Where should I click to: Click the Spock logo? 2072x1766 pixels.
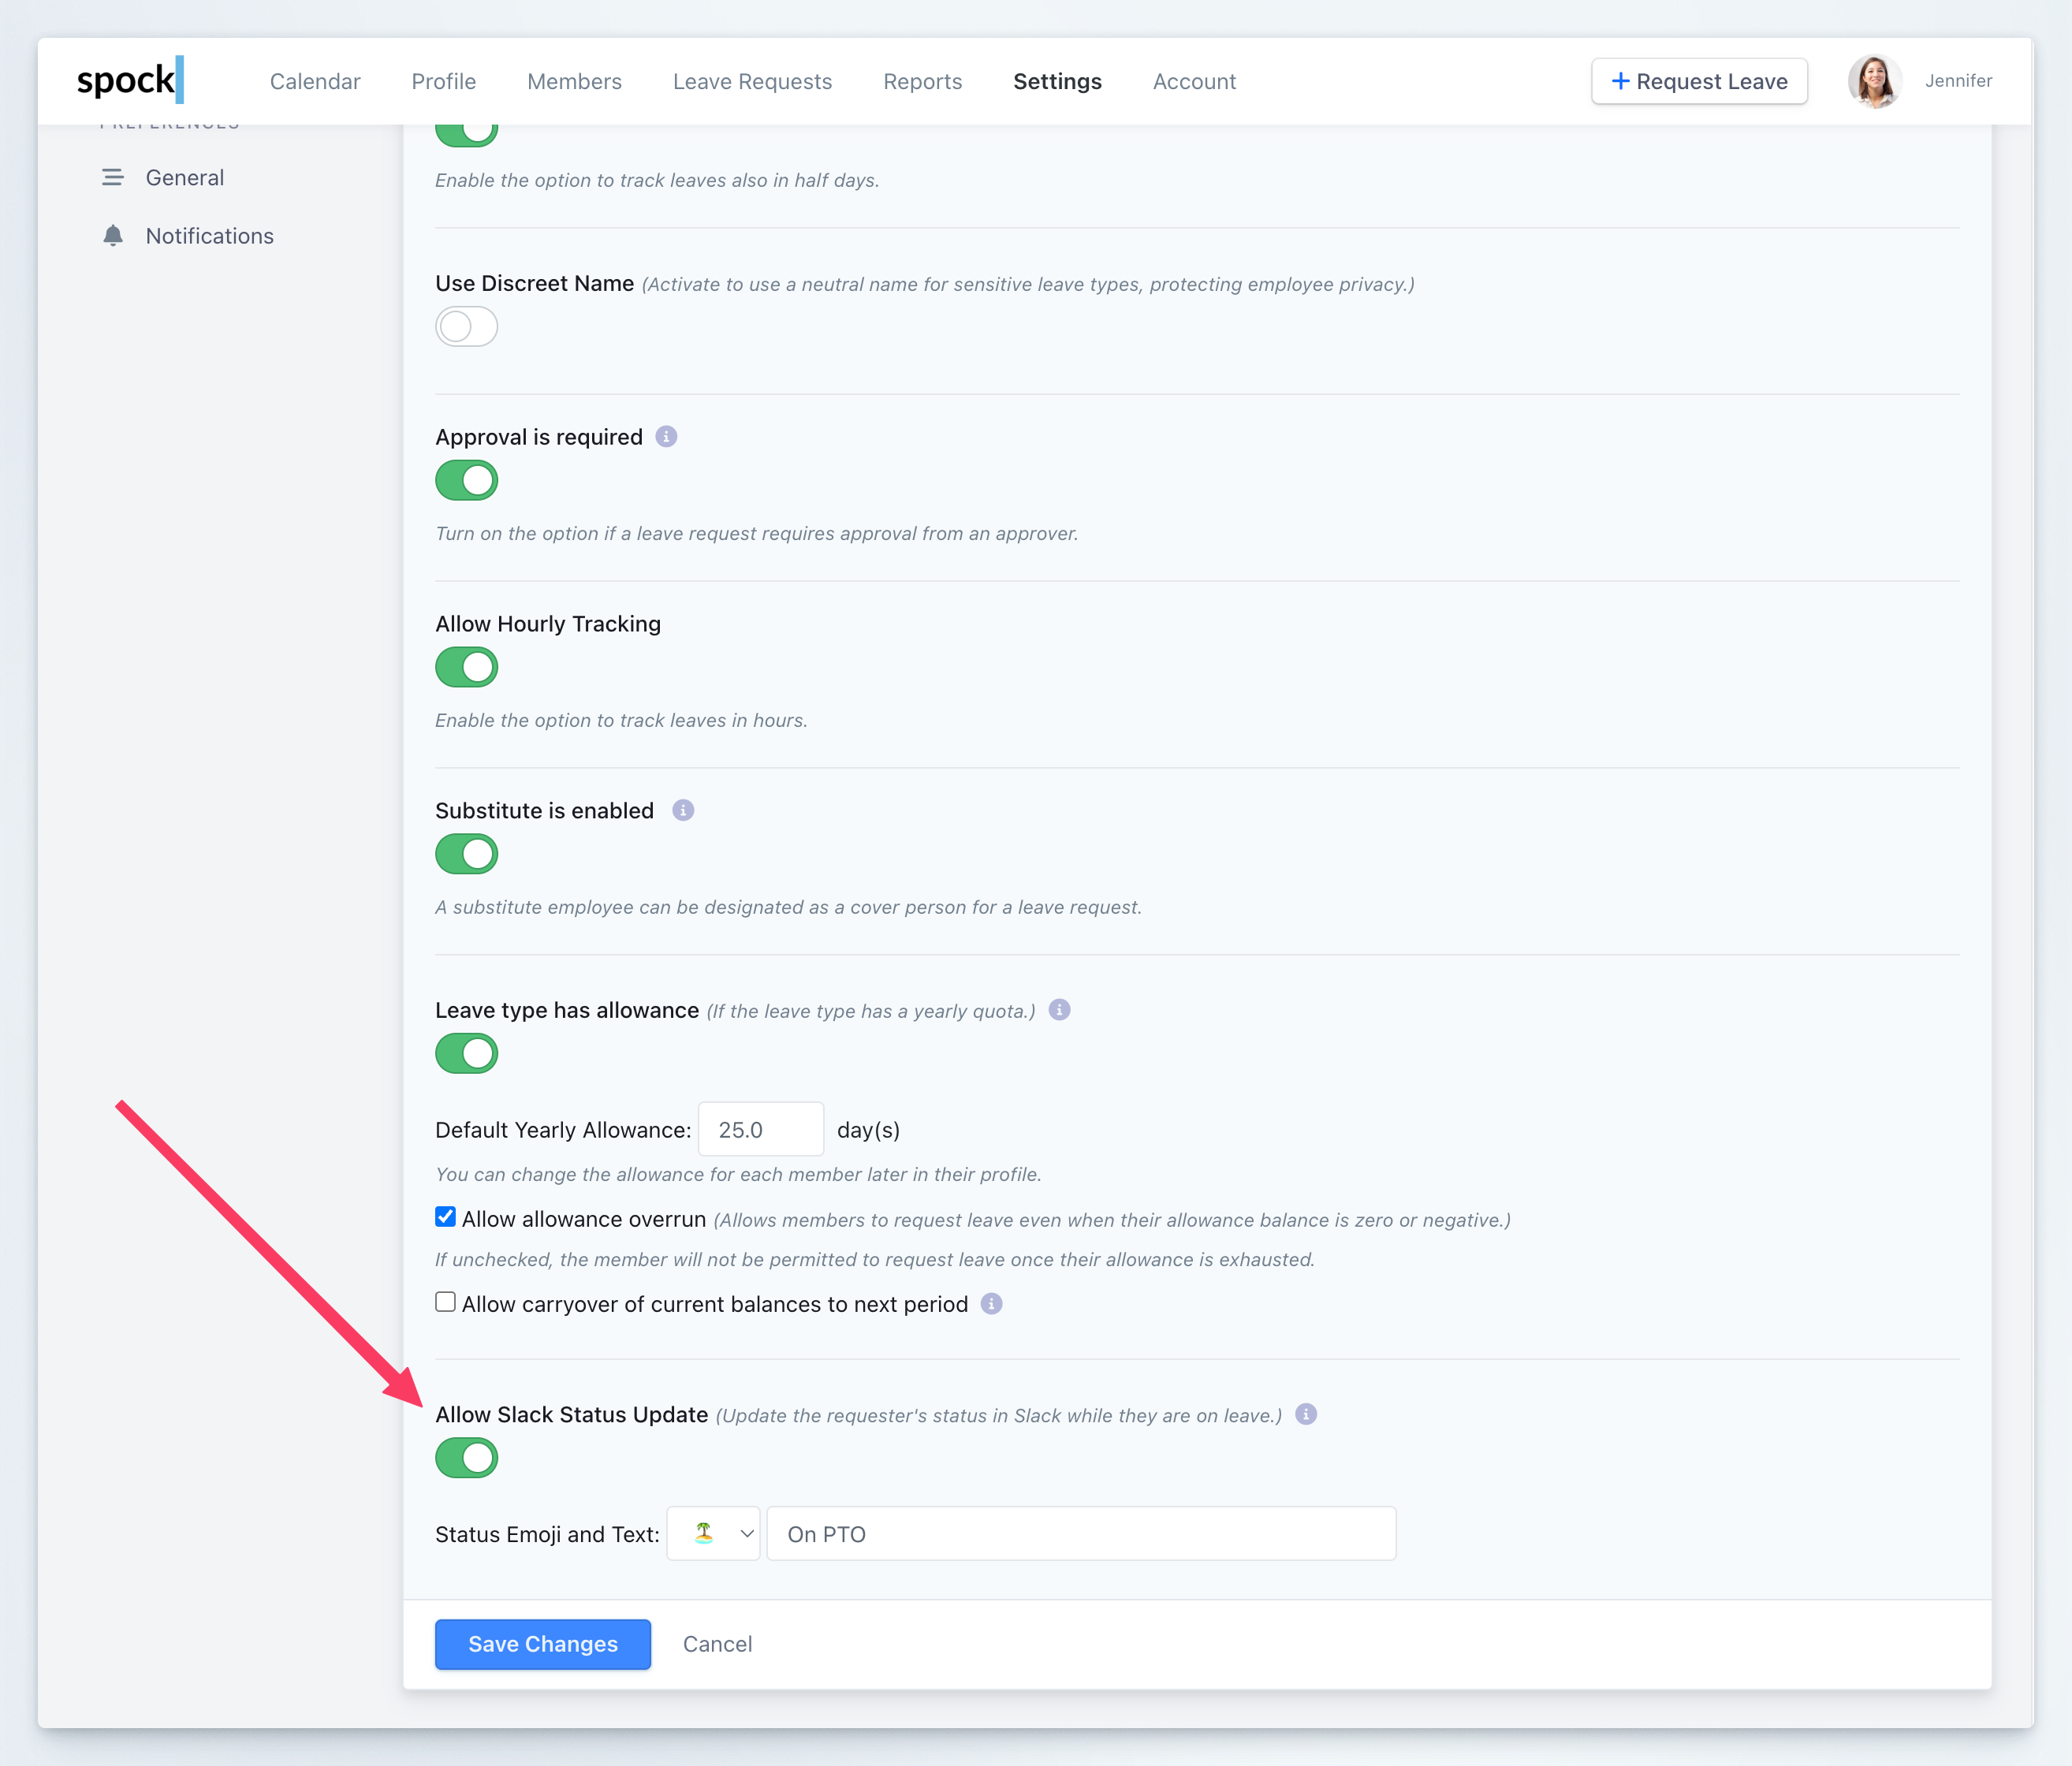[x=130, y=80]
